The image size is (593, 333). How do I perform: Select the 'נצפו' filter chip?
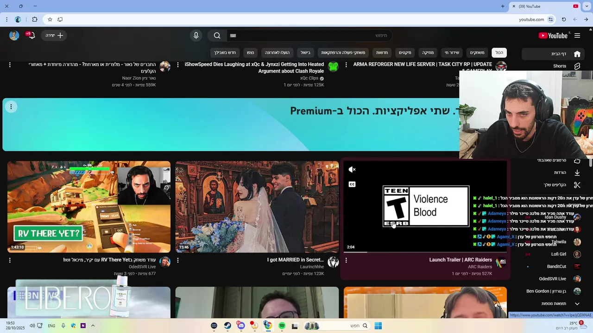[250, 53]
